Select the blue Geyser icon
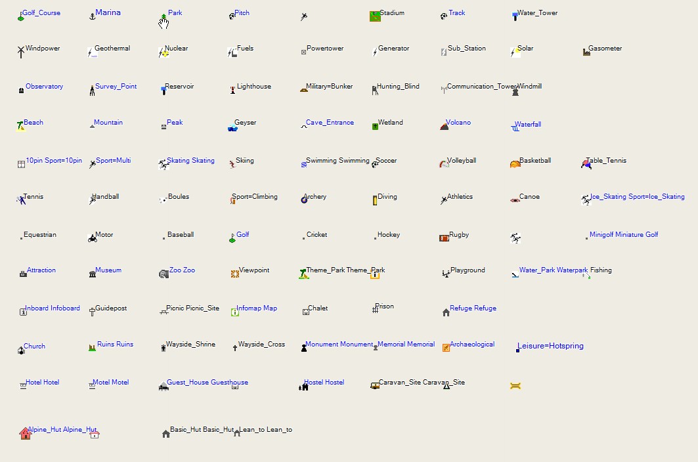Viewport: 698px width, 462px height. coord(232,128)
